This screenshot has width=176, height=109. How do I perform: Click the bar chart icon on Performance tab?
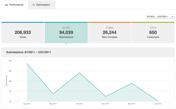click(x=7, y=5)
